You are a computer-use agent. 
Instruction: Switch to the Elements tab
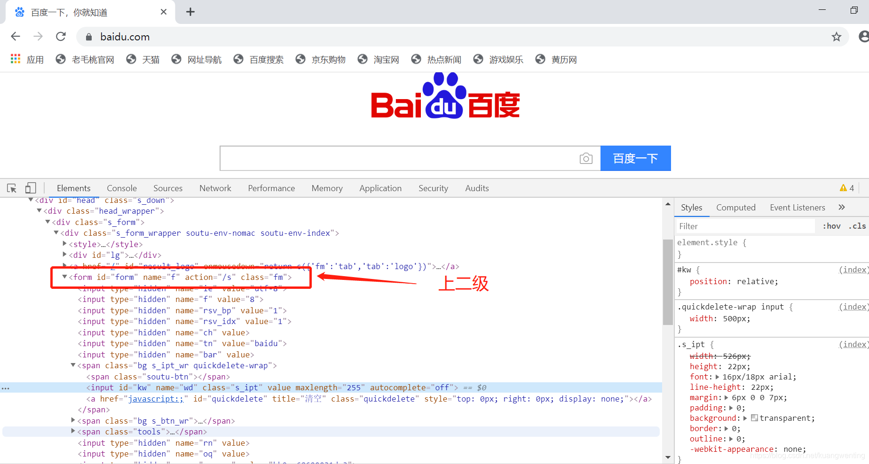pos(73,188)
